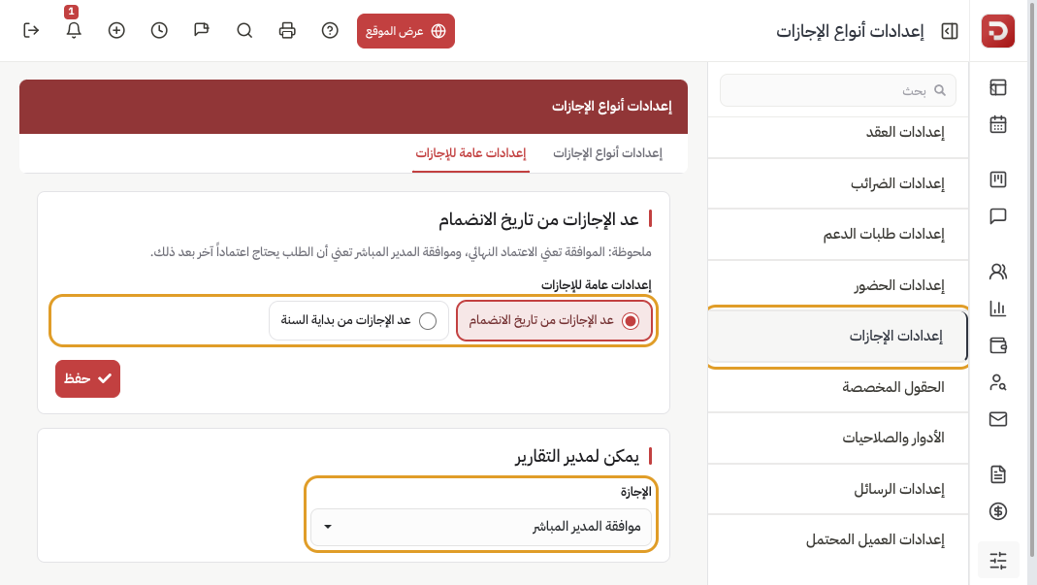
Task: Click عرض الموقع button
Action: tap(405, 31)
